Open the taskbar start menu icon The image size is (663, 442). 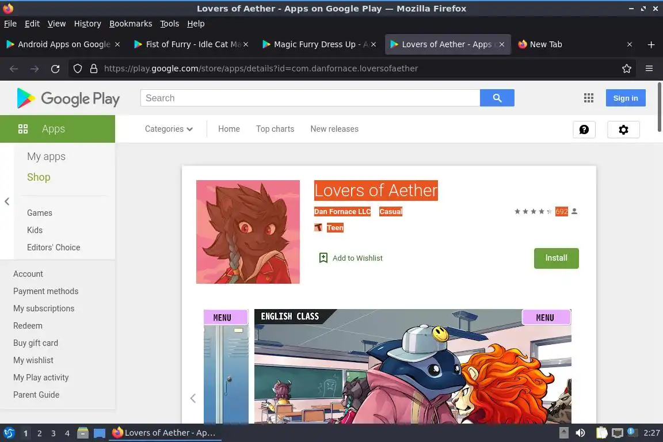pos(9,433)
